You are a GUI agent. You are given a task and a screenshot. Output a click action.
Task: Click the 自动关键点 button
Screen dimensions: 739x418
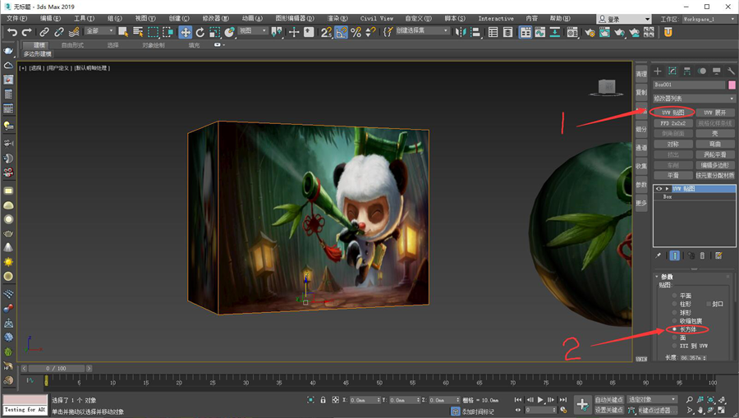pyautogui.click(x=609, y=400)
